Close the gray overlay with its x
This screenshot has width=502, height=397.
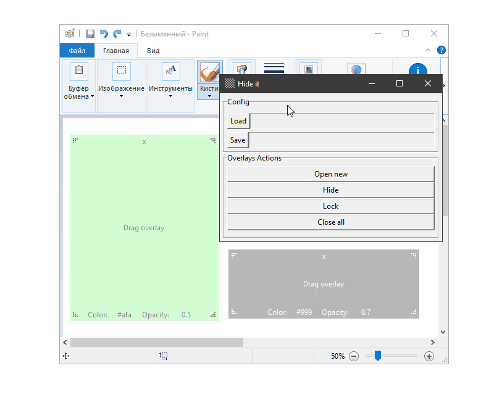324,257
